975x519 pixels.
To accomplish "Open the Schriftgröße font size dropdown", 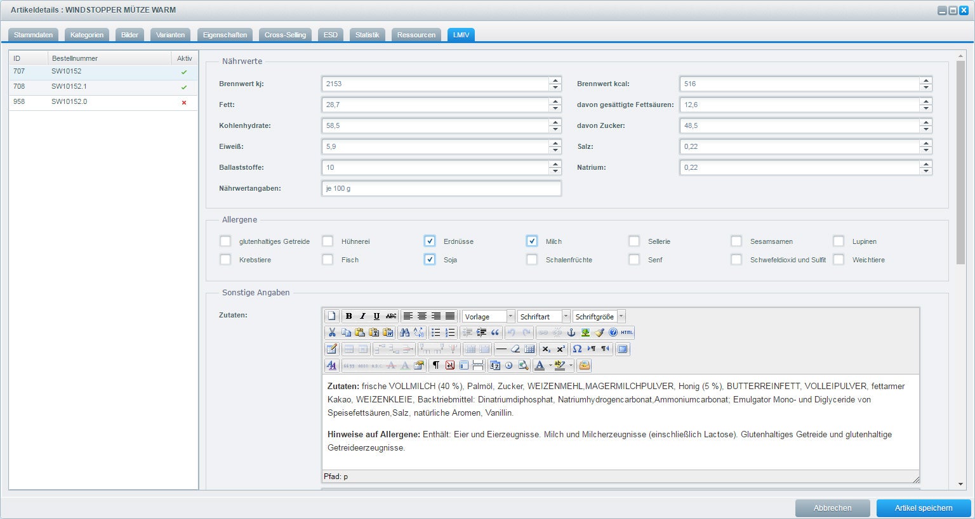I will pos(621,316).
